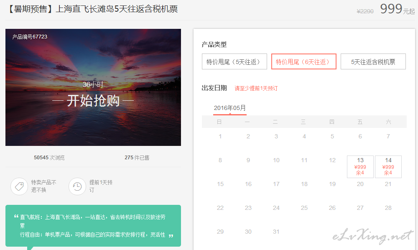Click the weekday header 五
This screenshot has height=250, width=418.
(x=360, y=122)
